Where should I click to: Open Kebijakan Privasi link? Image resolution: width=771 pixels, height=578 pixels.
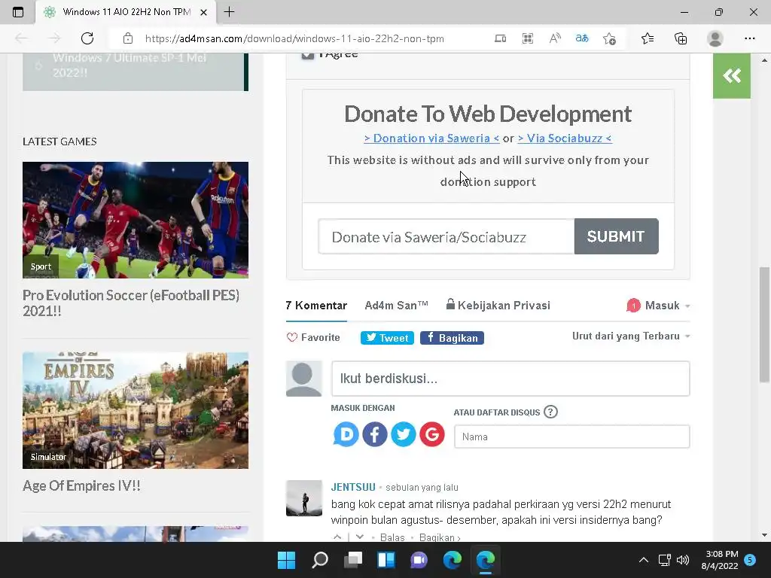tap(498, 306)
